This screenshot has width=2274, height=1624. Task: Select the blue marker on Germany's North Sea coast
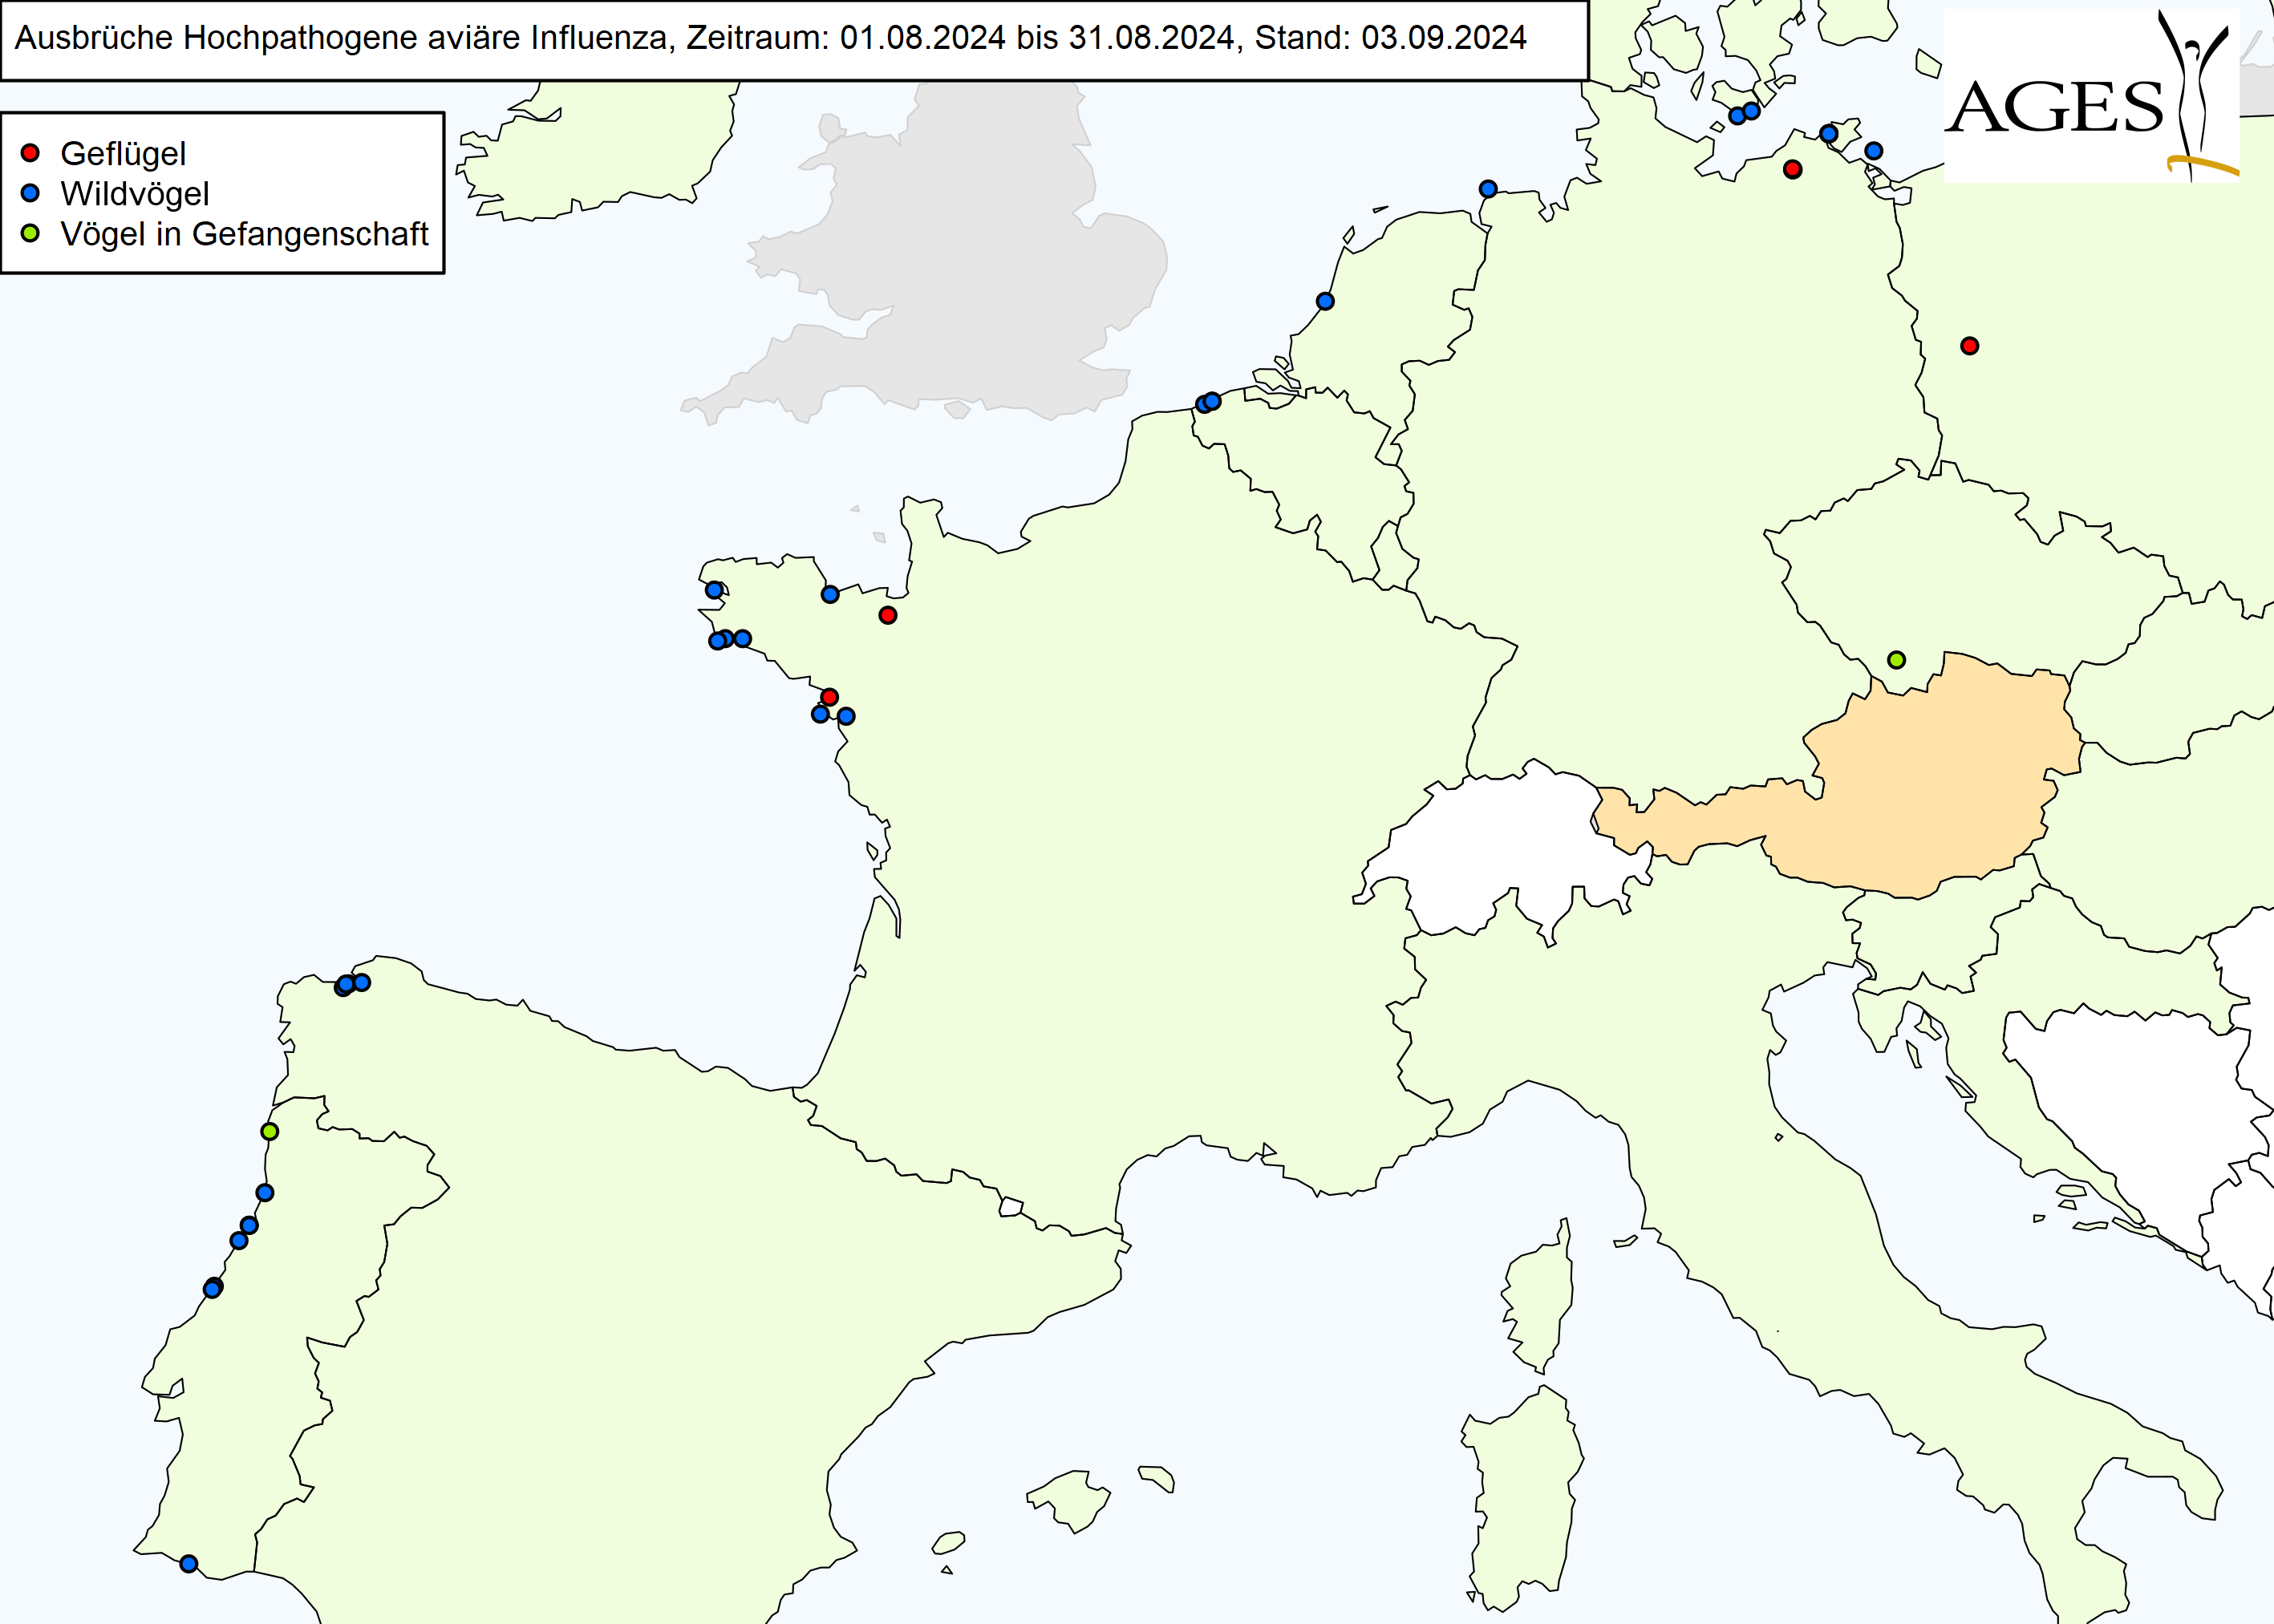pyautogui.click(x=1488, y=189)
